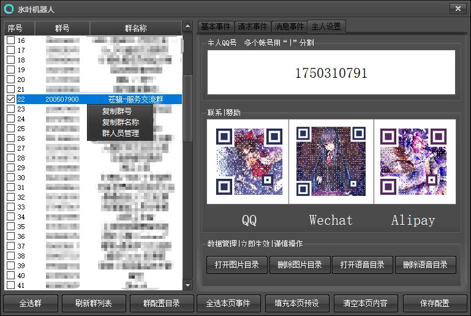Click the 序号 column header
Viewport: 471px width, 316px height.
[20, 28]
